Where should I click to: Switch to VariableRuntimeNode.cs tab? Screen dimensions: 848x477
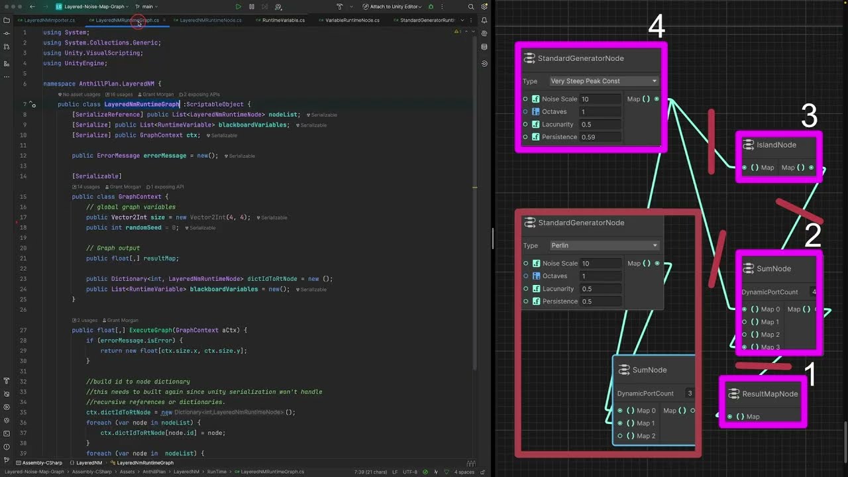(348, 21)
